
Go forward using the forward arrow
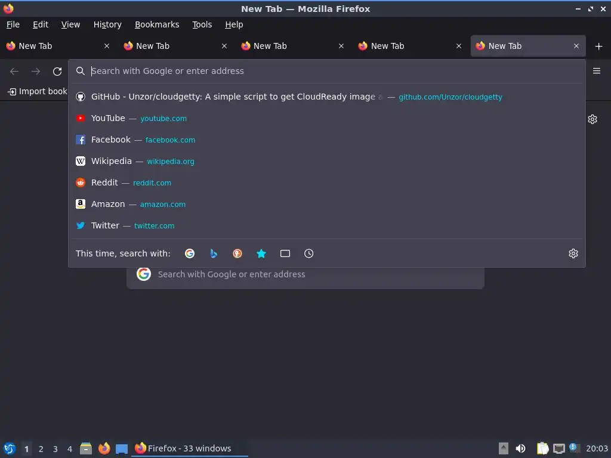pos(36,72)
